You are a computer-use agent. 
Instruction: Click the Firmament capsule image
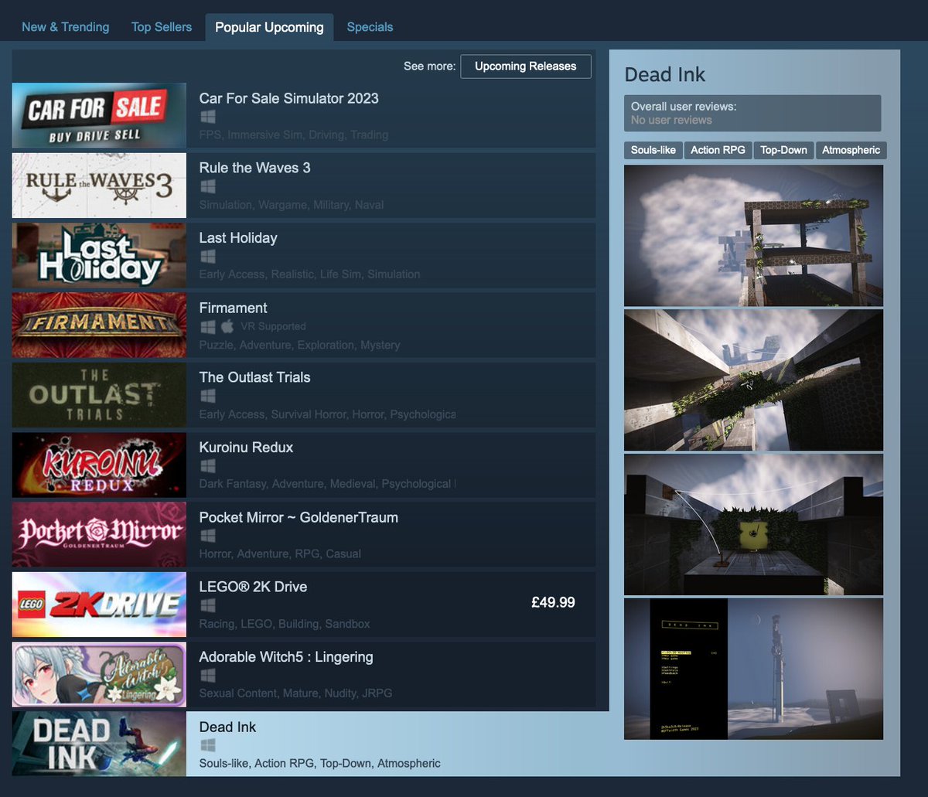coord(99,325)
